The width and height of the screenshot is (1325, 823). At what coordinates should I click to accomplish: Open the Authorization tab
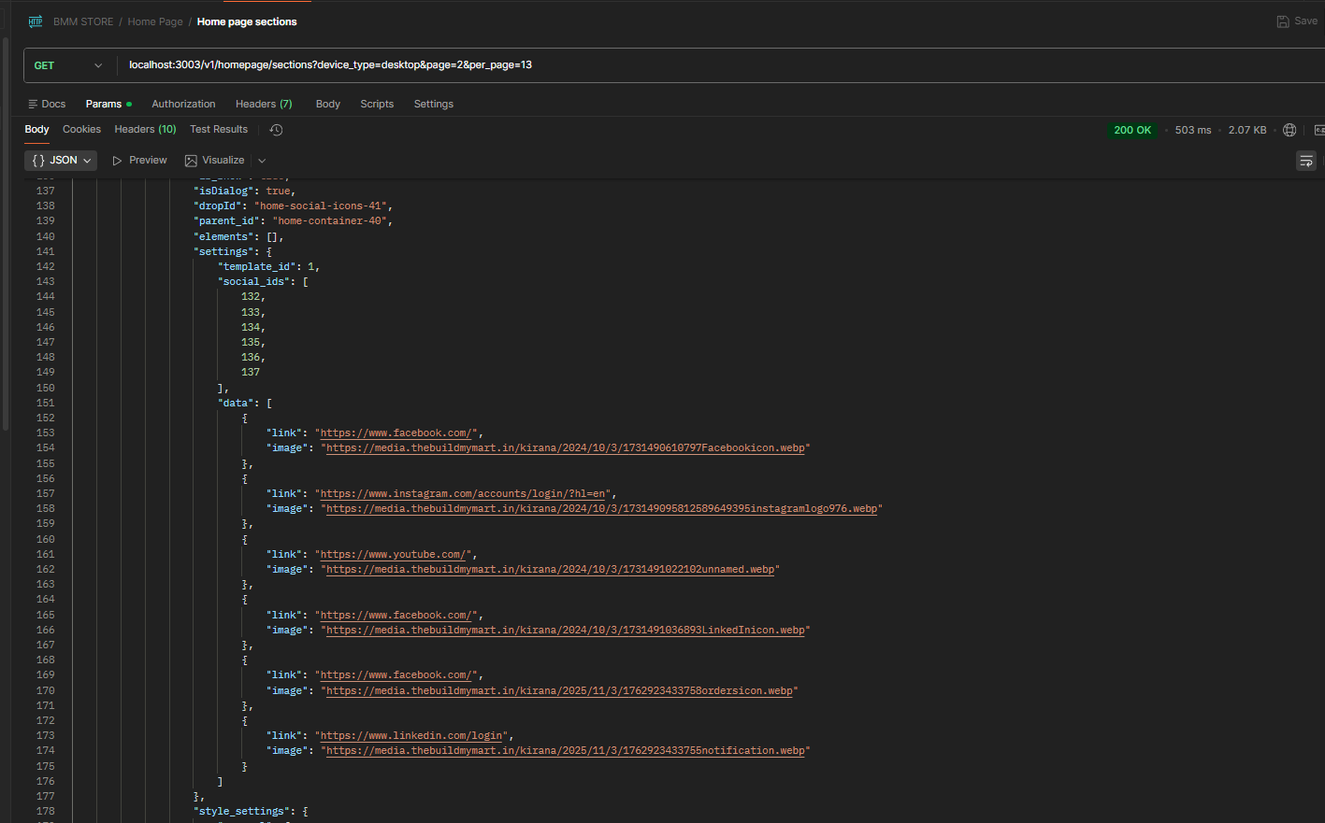(183, 104)
